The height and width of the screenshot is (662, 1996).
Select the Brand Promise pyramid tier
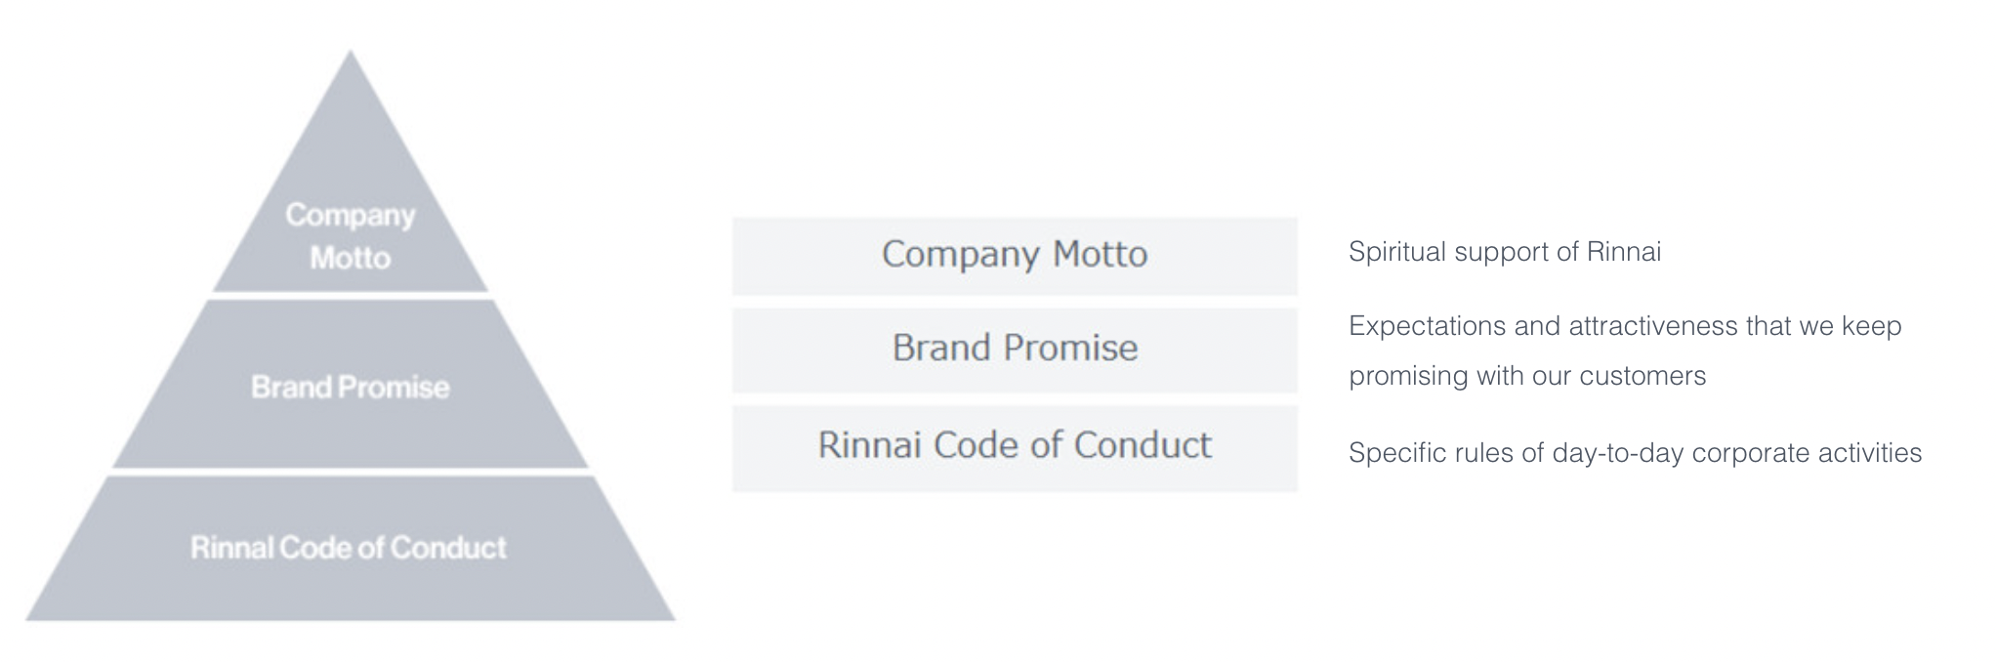click(351, 385)
